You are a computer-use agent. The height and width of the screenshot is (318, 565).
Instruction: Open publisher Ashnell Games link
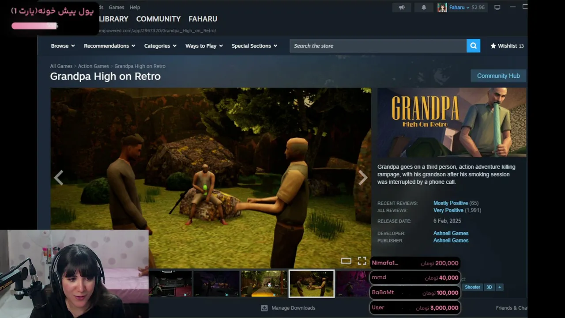click(x=451, y=240)
